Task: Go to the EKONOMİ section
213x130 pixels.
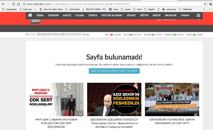Action: point(171,16)
